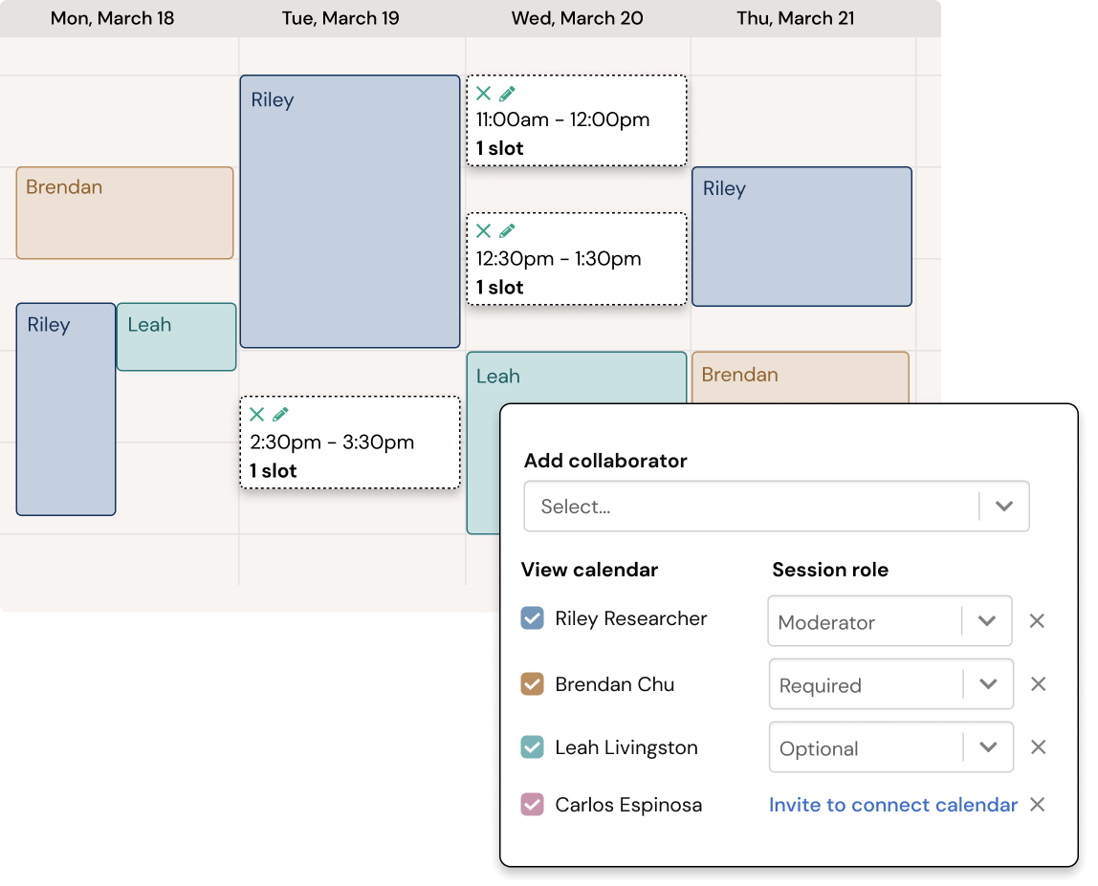Open Riley's event block on Thursday
This screenshot has width=1098, height=886.
pyautogui.click(x=802, y=236)
